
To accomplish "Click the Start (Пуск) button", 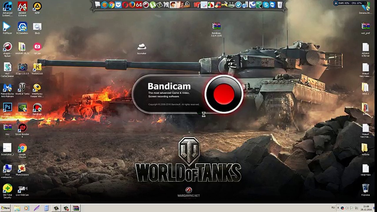I will click(6, 208).
